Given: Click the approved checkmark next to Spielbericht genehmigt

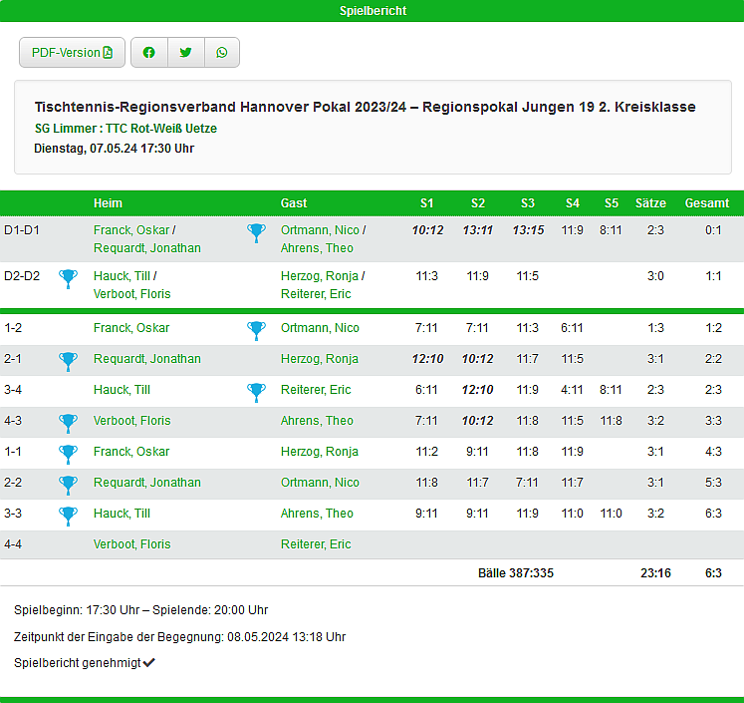Looking at the screenshot, I should coord(149,662).
